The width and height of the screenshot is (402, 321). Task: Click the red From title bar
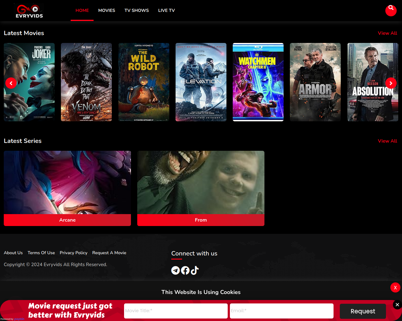(x=201, y=220)
